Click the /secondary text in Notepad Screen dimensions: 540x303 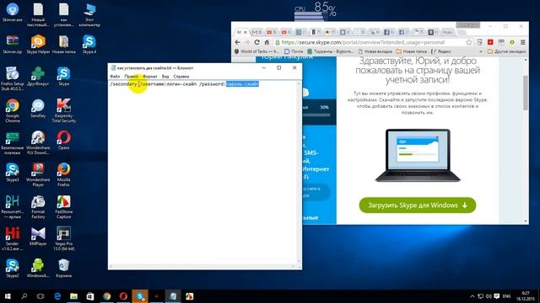coord(123,84)
